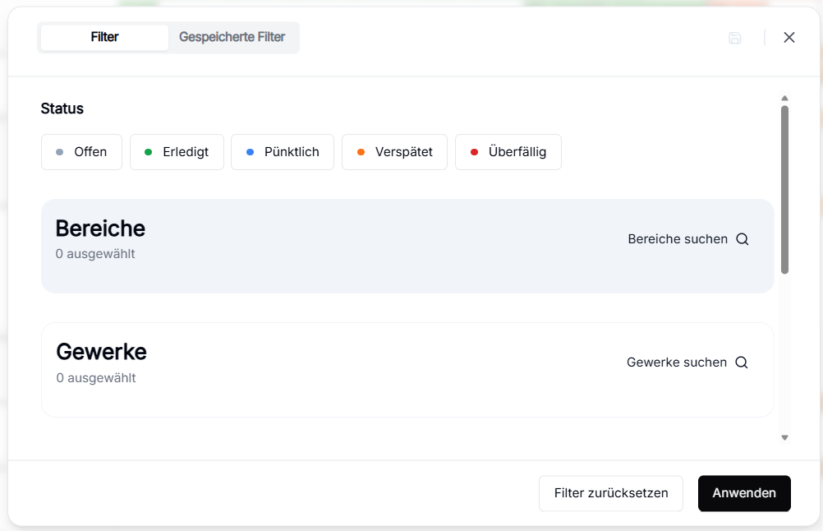Focus the Gewerke suchen search field
The height and width of the screenshot is (531, 823).
click(676, 362)
